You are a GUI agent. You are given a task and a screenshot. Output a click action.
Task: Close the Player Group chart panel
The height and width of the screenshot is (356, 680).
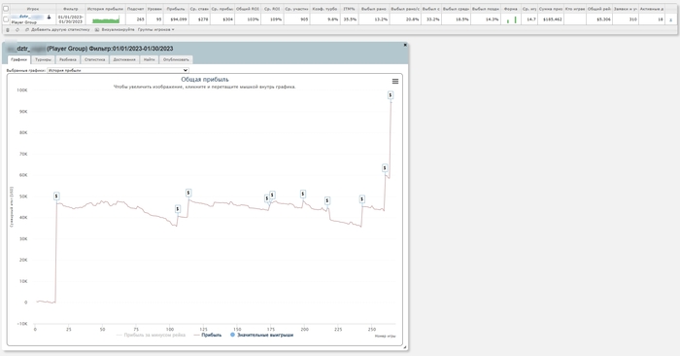[x=405, y=45]
